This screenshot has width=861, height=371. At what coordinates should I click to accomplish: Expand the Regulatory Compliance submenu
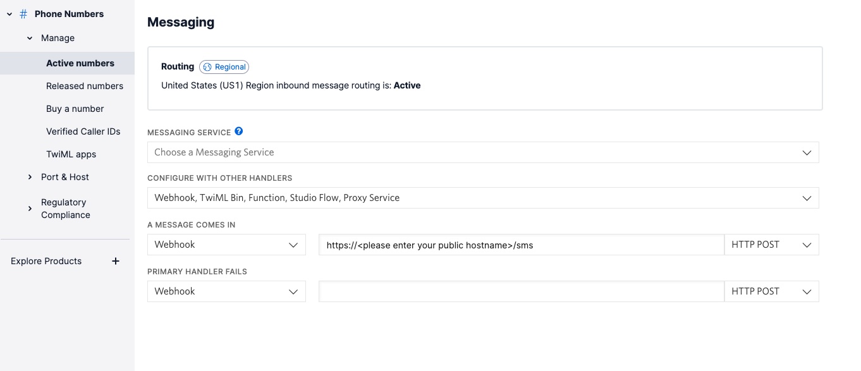(x=30, y=209)
